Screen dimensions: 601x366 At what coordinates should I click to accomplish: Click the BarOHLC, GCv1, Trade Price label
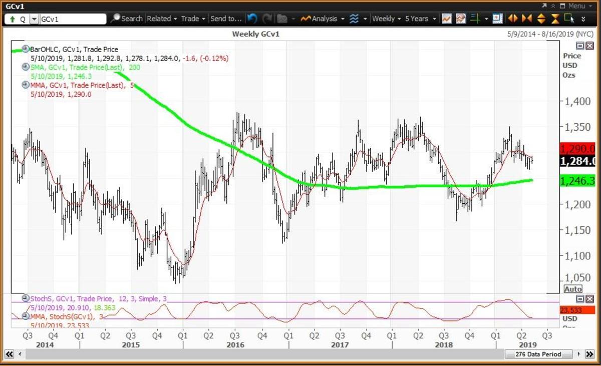pos(74,50)
